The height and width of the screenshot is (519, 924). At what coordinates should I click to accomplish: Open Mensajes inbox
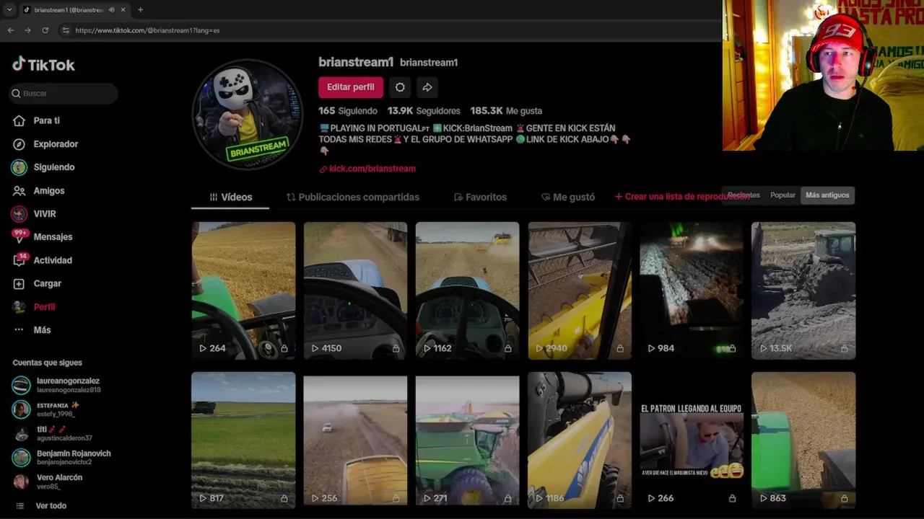coord(53,236)
